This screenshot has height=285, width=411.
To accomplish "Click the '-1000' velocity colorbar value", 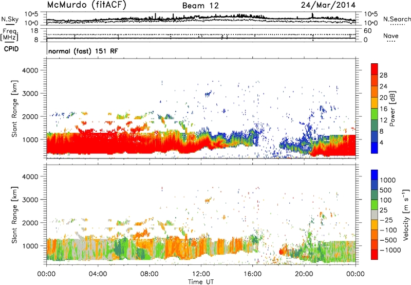I will point(390,250).
